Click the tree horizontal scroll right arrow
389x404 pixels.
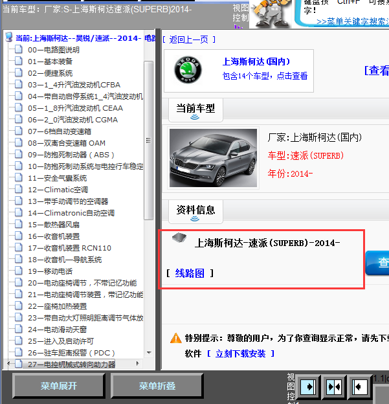pos(138,364)
